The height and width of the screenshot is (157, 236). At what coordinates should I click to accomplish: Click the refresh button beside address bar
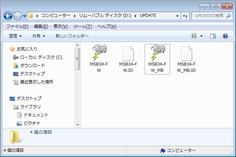click(x=186, y=16)
